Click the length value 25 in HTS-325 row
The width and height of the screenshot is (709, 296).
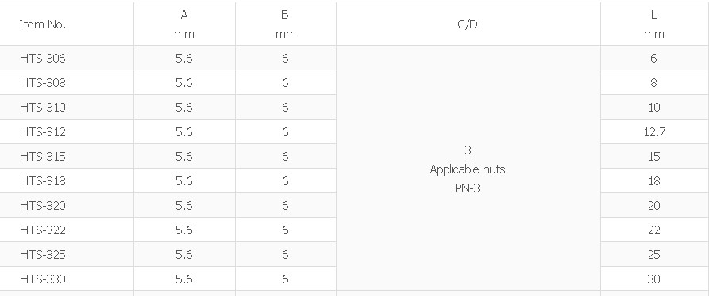point(654,255)
